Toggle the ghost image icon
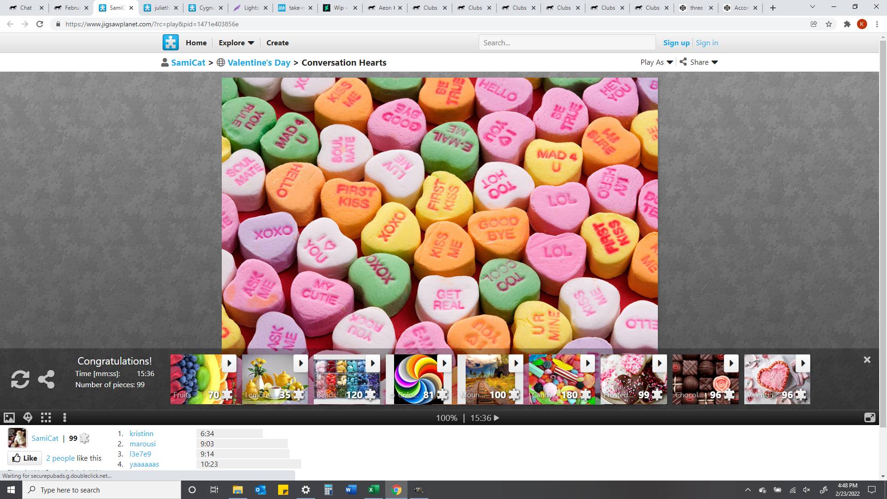 pyautogui.click(x=28, y=418)
